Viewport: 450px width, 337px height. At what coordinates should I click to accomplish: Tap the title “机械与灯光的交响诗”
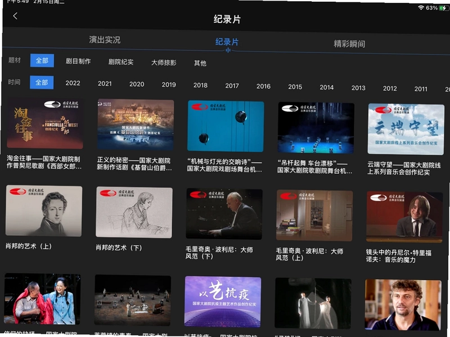pyautogui.click(x=224, y=165)
